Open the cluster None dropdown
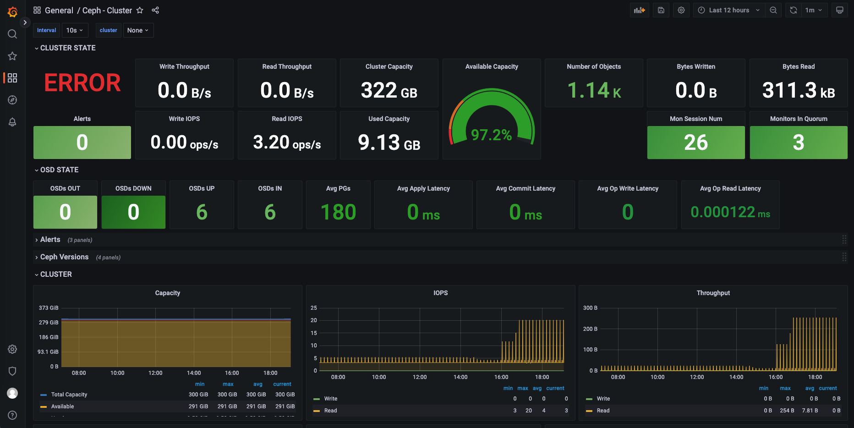This screenshot has width=854, height=428. 138,30
